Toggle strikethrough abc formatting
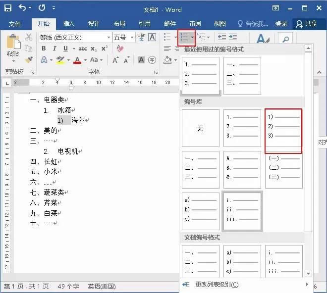Screen dimensions: 327x293 tap(83, 49)
